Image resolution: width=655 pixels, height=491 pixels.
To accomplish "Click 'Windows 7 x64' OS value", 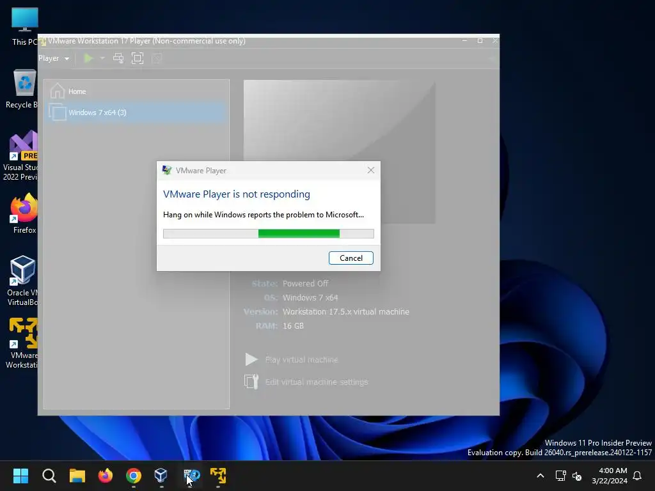I will [x=310, y=298].
